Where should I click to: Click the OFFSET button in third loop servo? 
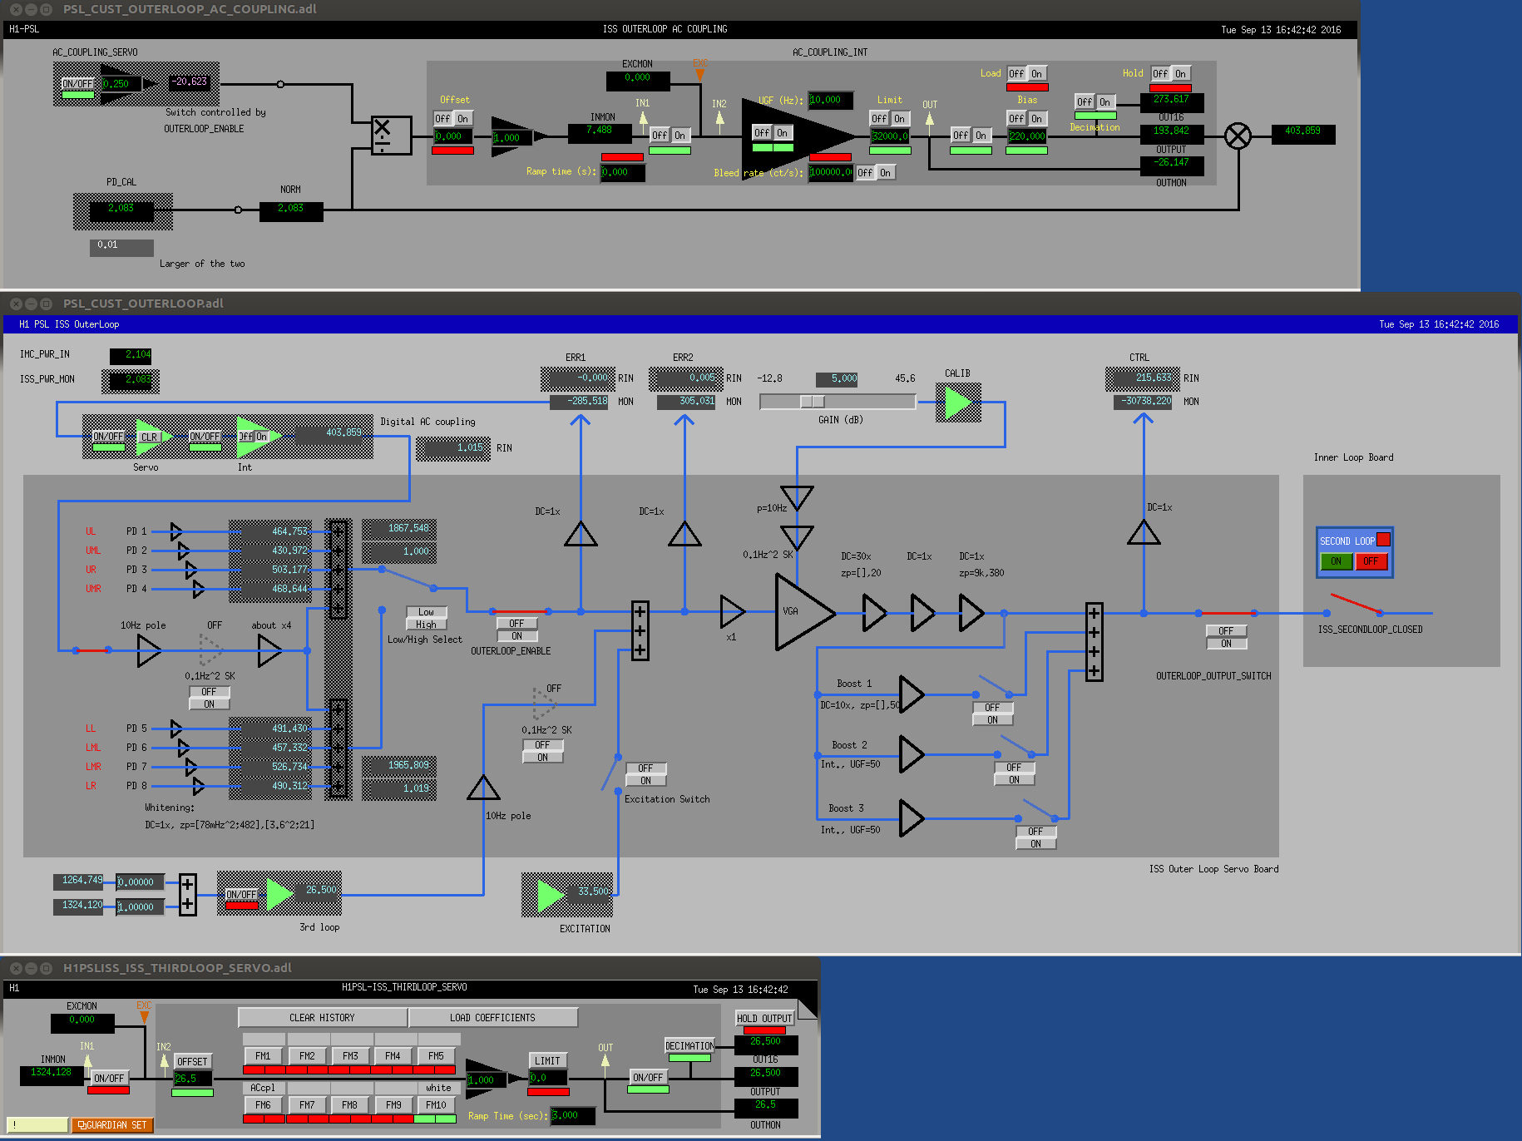point(192,1062)
